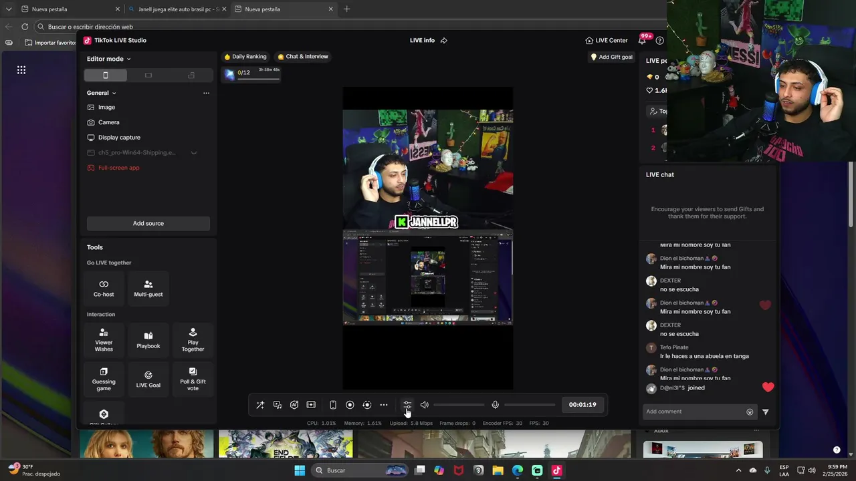
Task: Open Microsoft Edge from taskbar
Action: coord(518,470)
